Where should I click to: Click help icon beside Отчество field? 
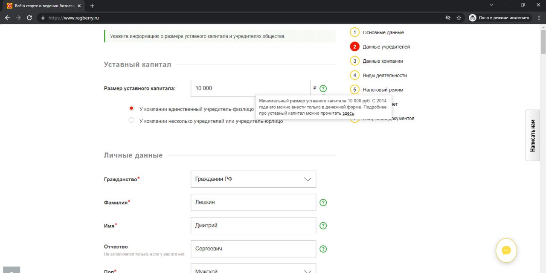[323, 249]
